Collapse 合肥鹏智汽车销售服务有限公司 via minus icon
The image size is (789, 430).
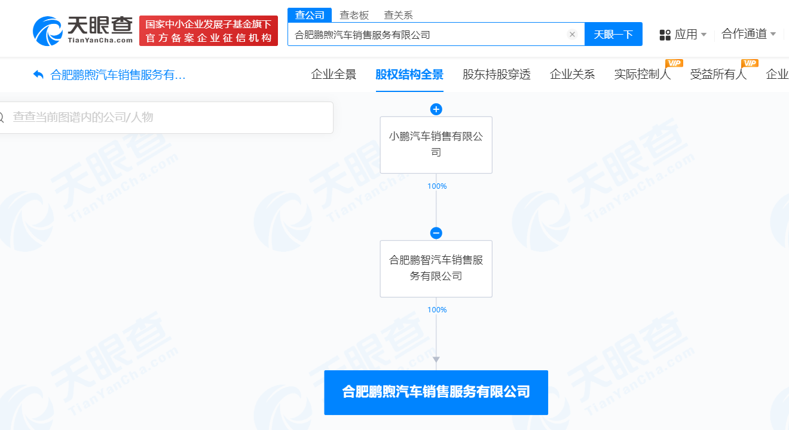coord(436,233)
